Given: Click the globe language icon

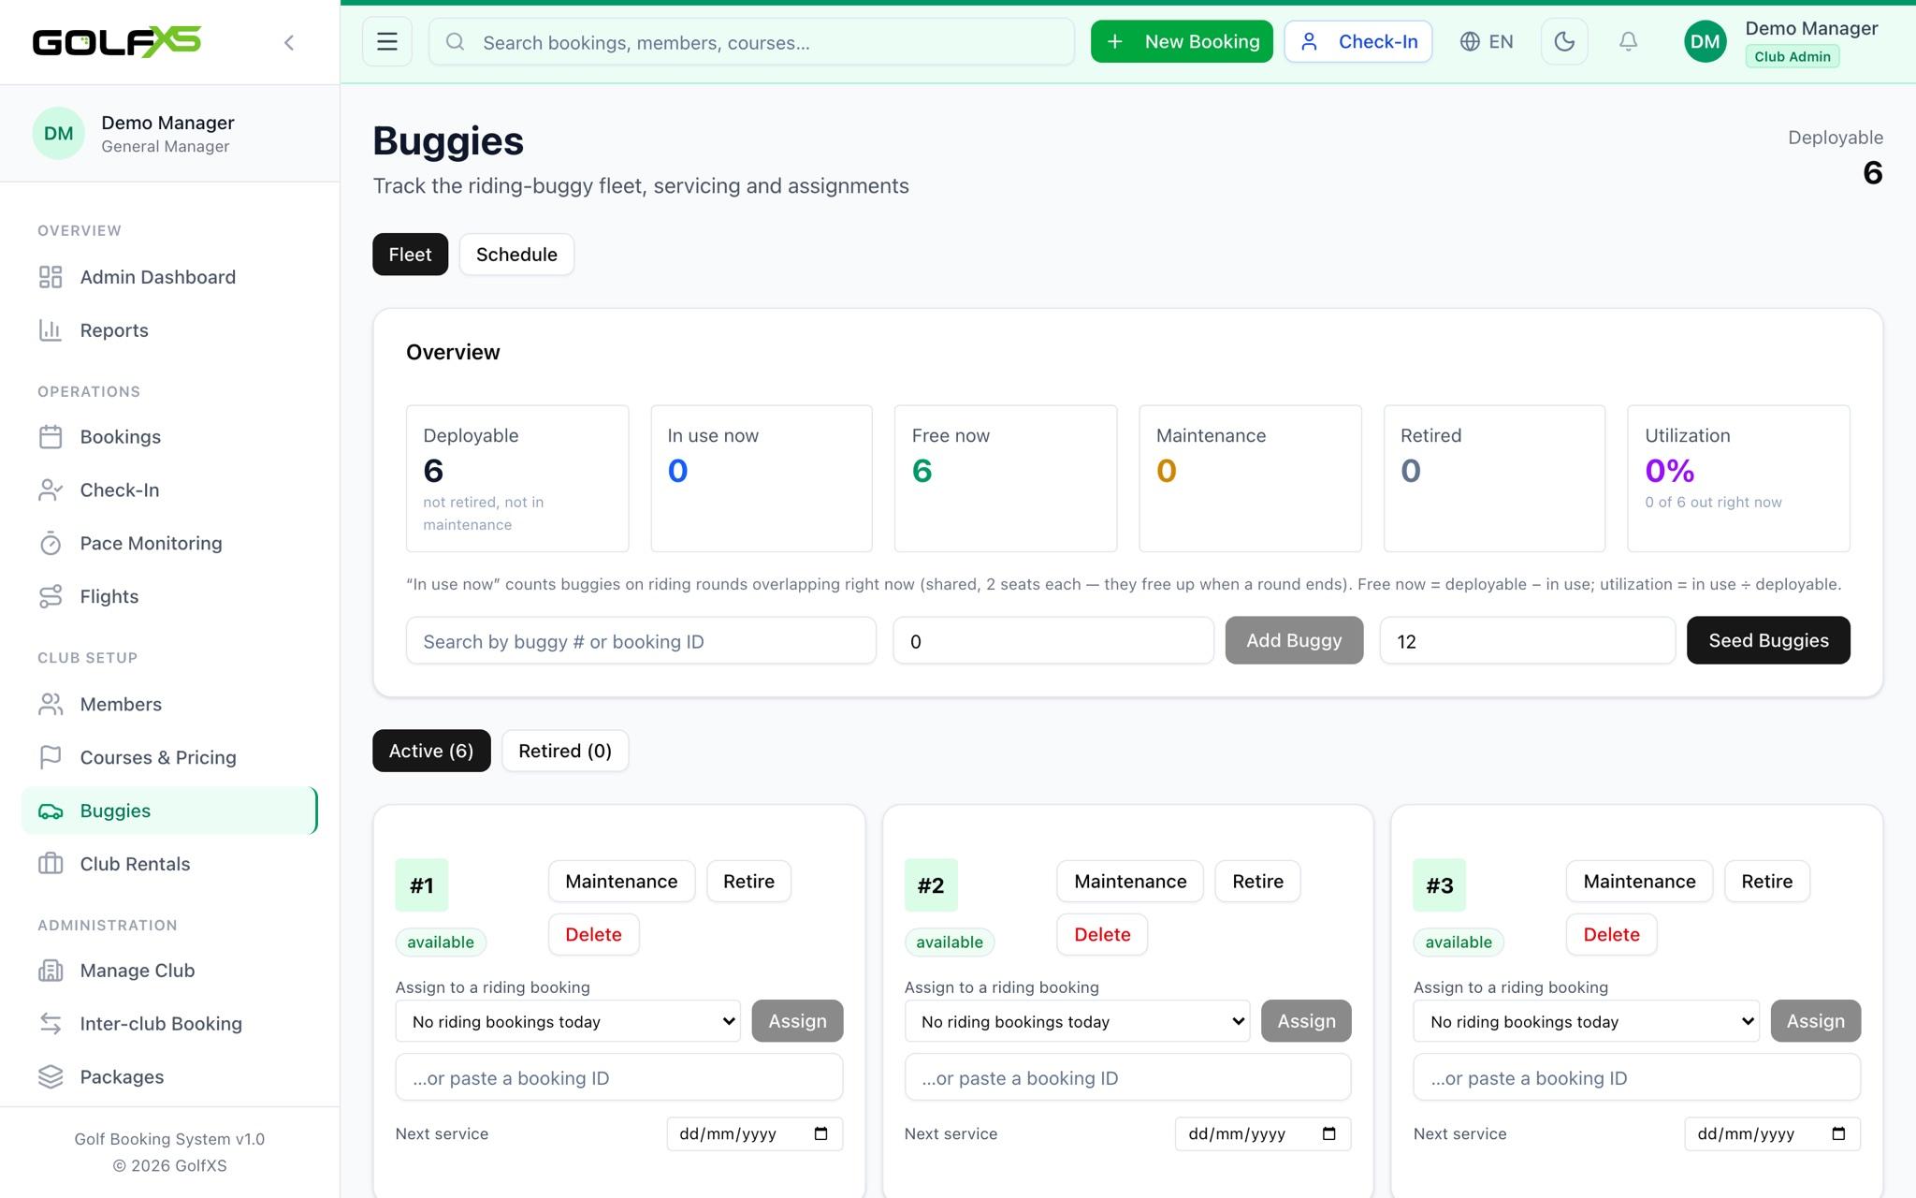Looking at the screenshot, I should [1470, 41].
